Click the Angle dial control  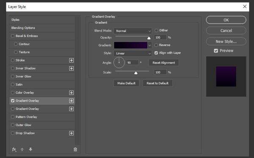coord(119,63)
